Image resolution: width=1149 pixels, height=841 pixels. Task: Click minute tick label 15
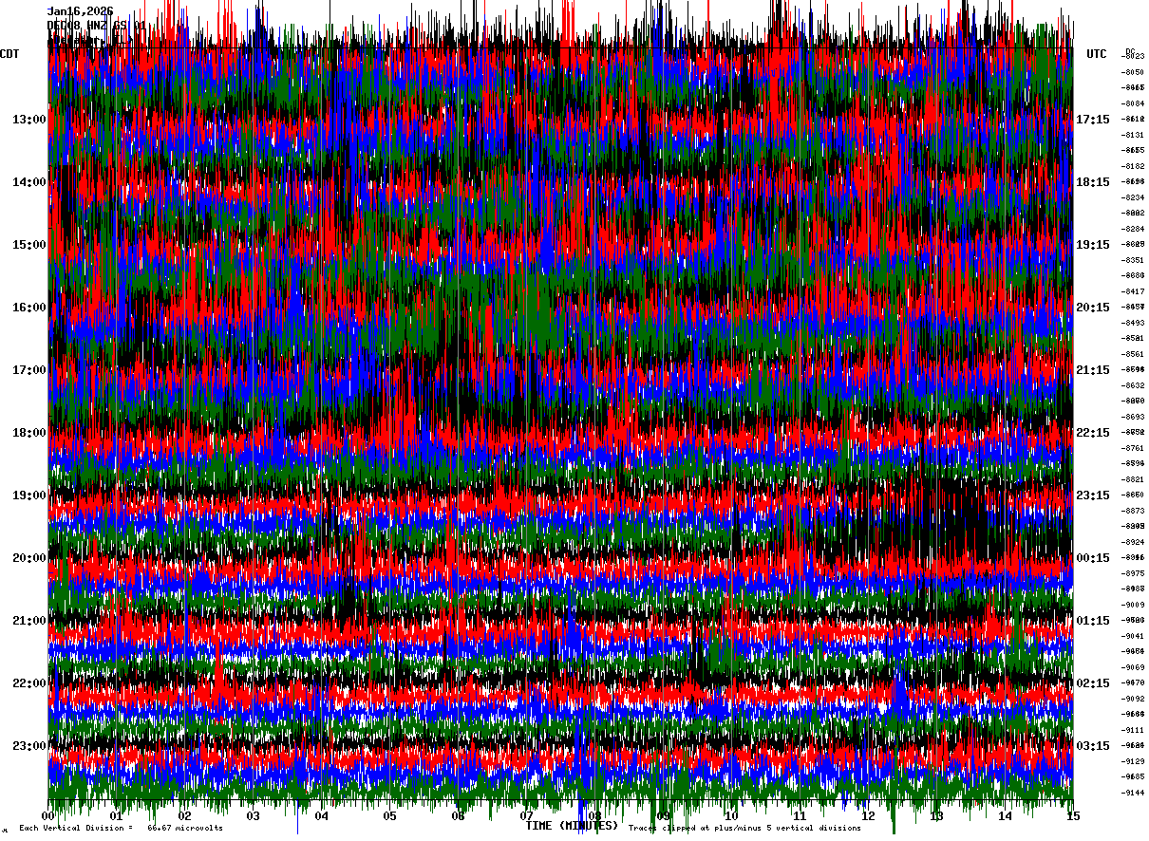[1073, 815]
